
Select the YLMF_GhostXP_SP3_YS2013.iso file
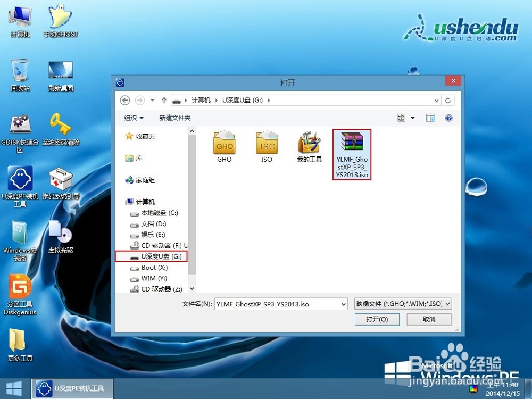[x=352, y=154]
